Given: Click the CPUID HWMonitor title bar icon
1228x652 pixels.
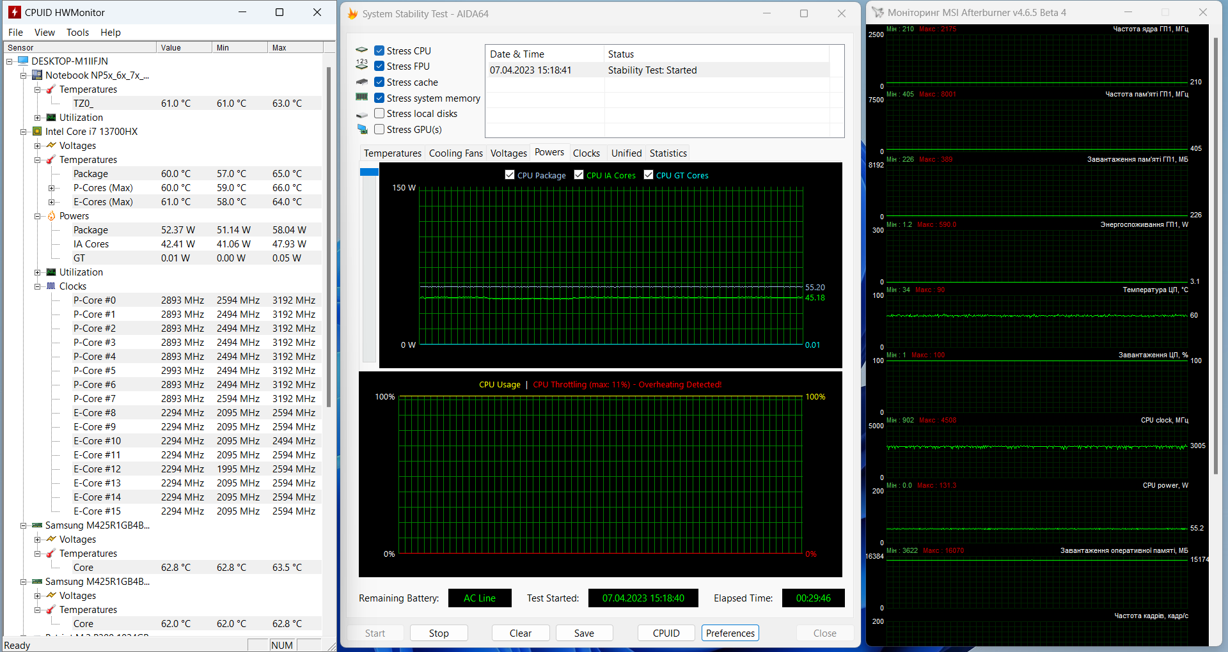Looking at the screenshot, I should pos(14,12).
